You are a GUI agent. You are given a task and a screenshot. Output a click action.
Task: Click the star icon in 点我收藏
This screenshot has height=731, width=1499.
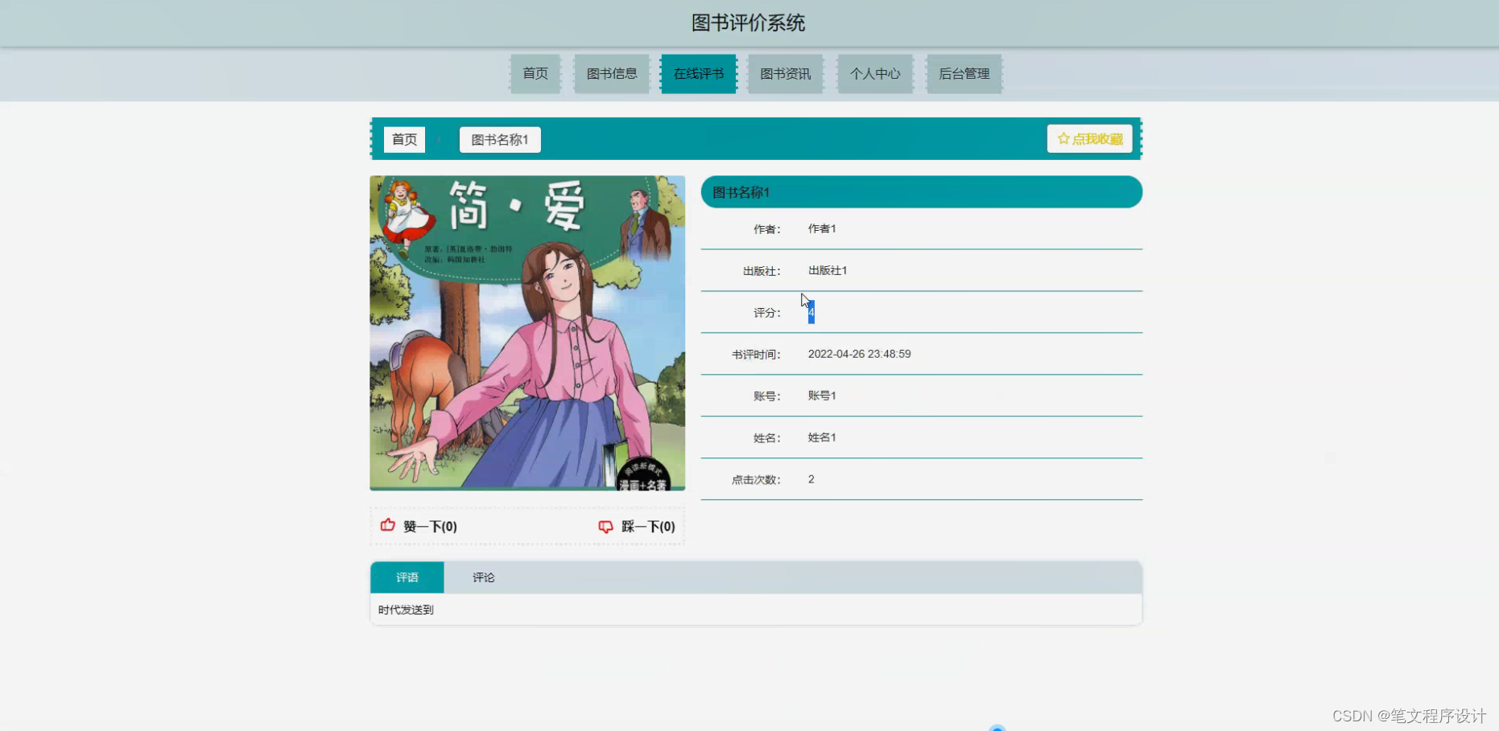pos(1063,138)
